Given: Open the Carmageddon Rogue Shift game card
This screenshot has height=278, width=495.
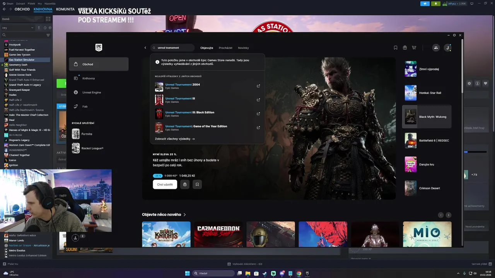Looking at the screenshot, I should (218, 234).
